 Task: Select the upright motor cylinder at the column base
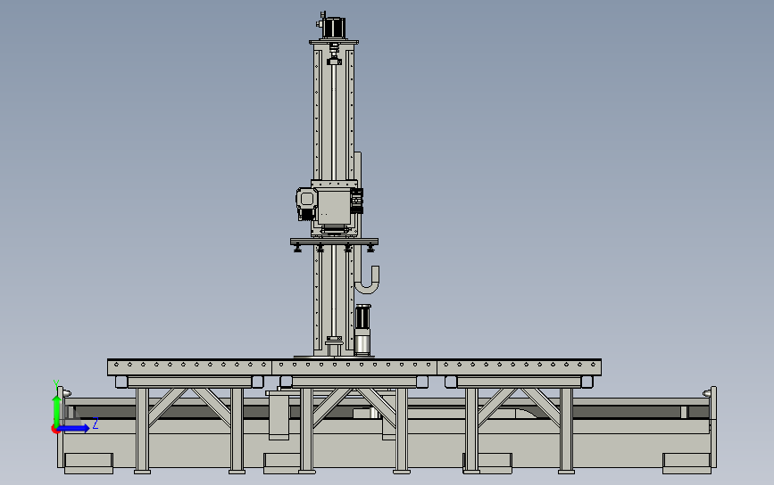[362, 330]
